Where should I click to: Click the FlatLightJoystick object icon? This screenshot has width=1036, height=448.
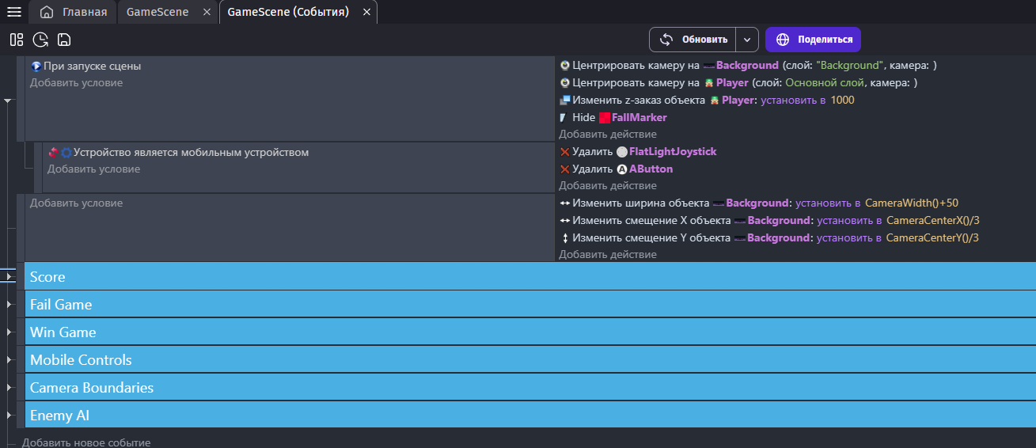(621, 152)
